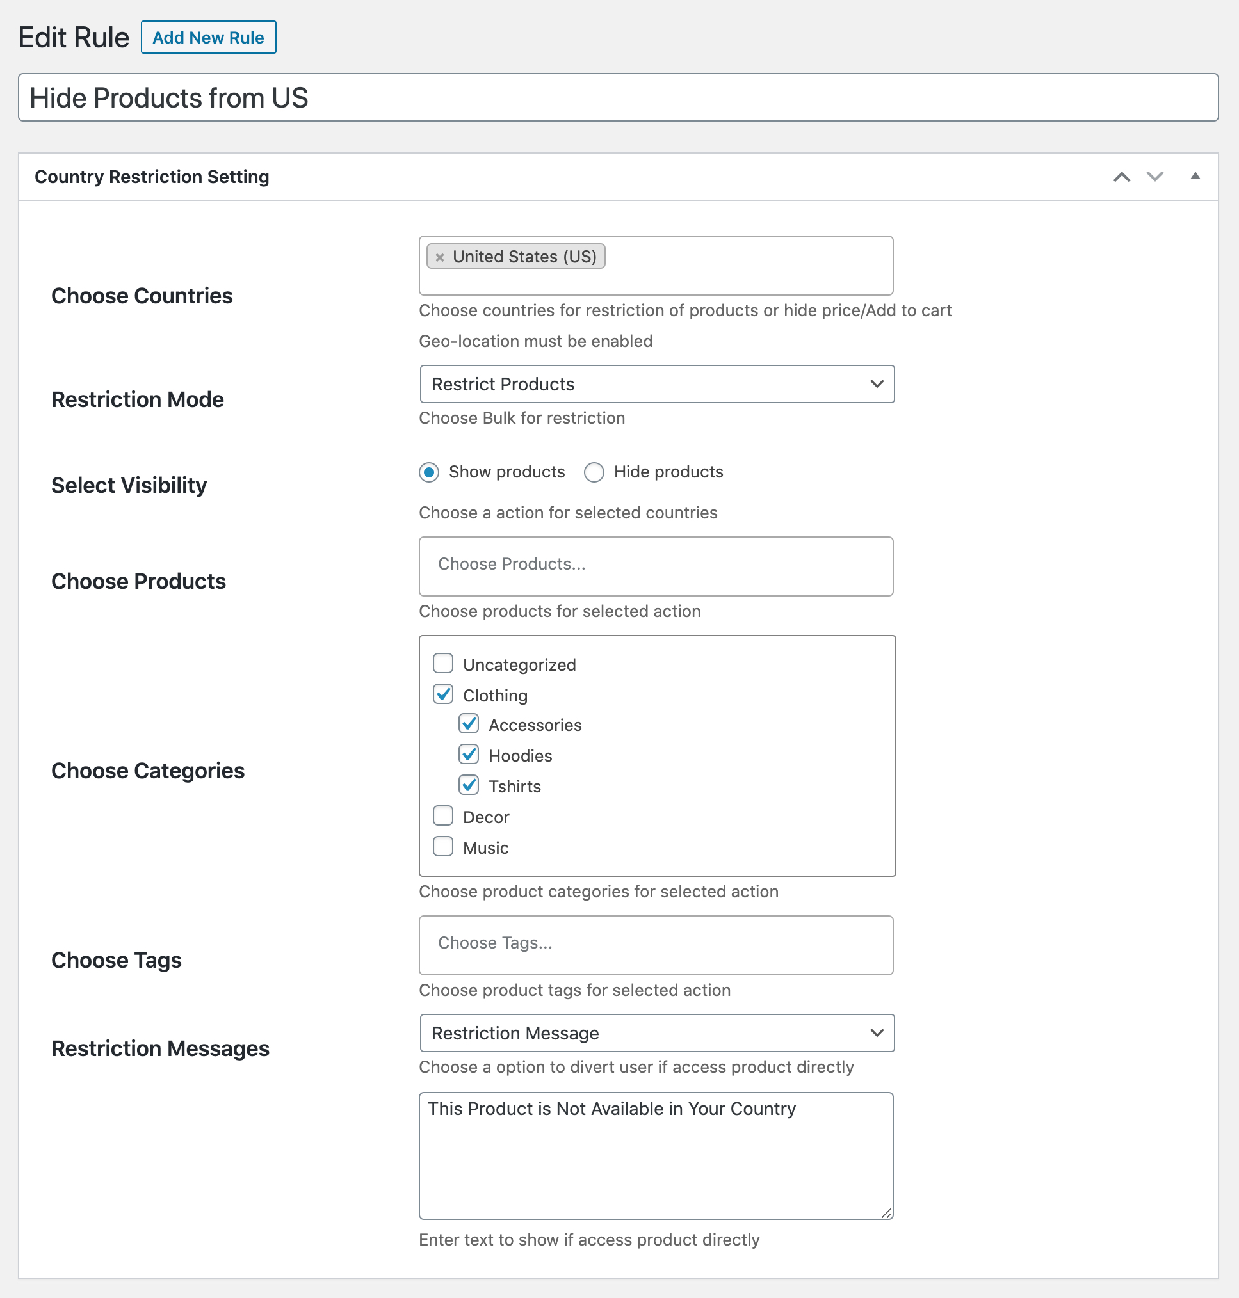
Task: Open the Restriction Messages dropdown
Action: (x=657, y=1032)
